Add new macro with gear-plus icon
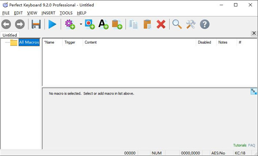Viewport: 258px width, 156px height. pyautogui.click(x=70, y=24)
